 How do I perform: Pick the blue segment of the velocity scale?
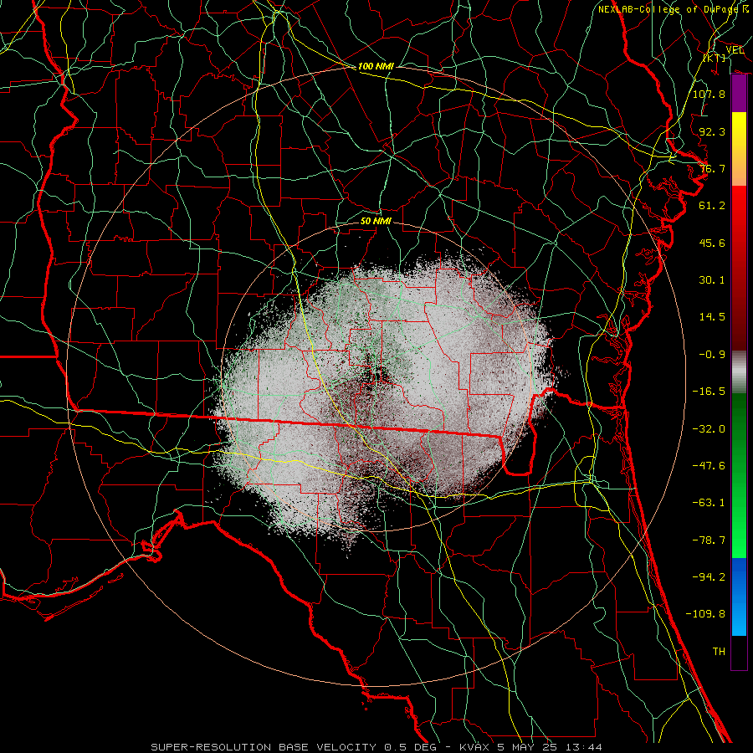point(739,597)
